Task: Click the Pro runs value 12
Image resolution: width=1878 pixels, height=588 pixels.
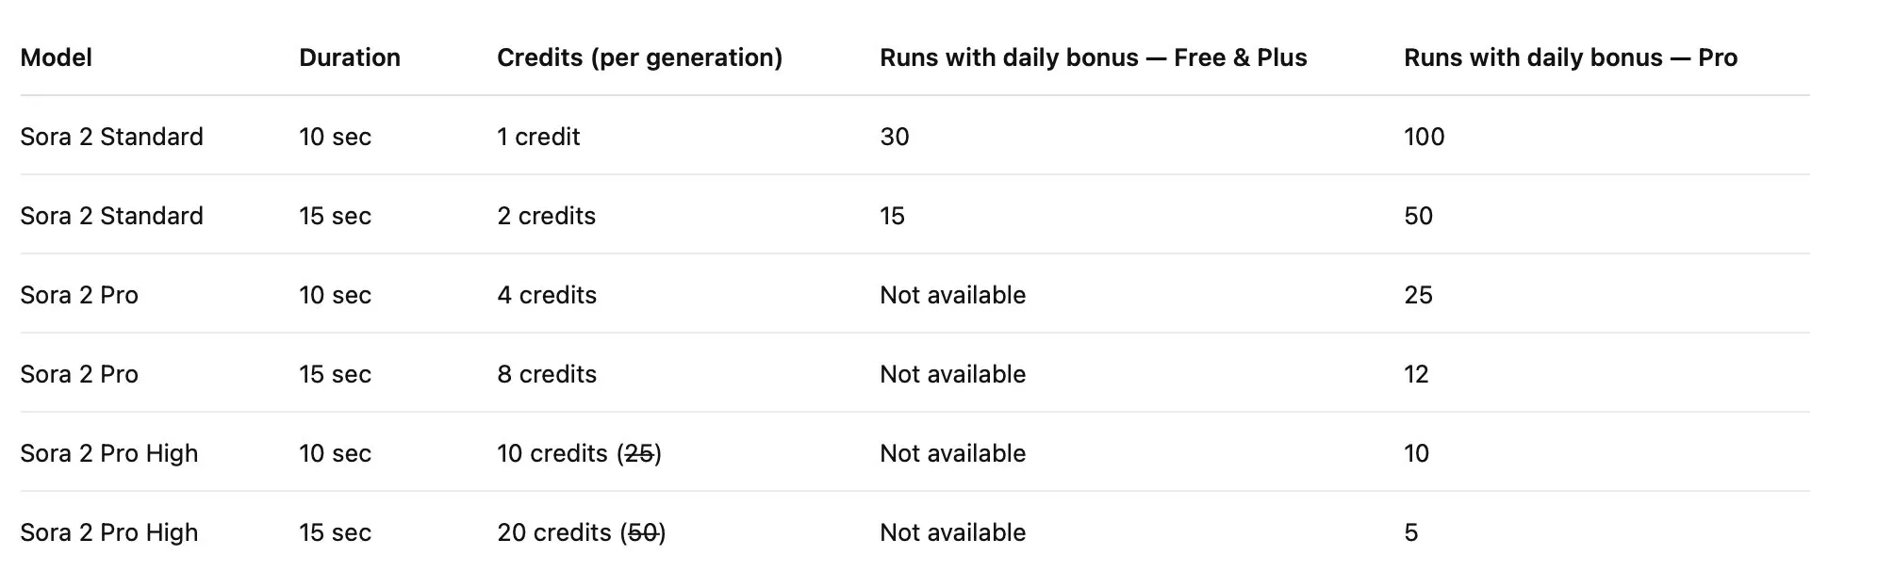Action: pos(1416,374)
